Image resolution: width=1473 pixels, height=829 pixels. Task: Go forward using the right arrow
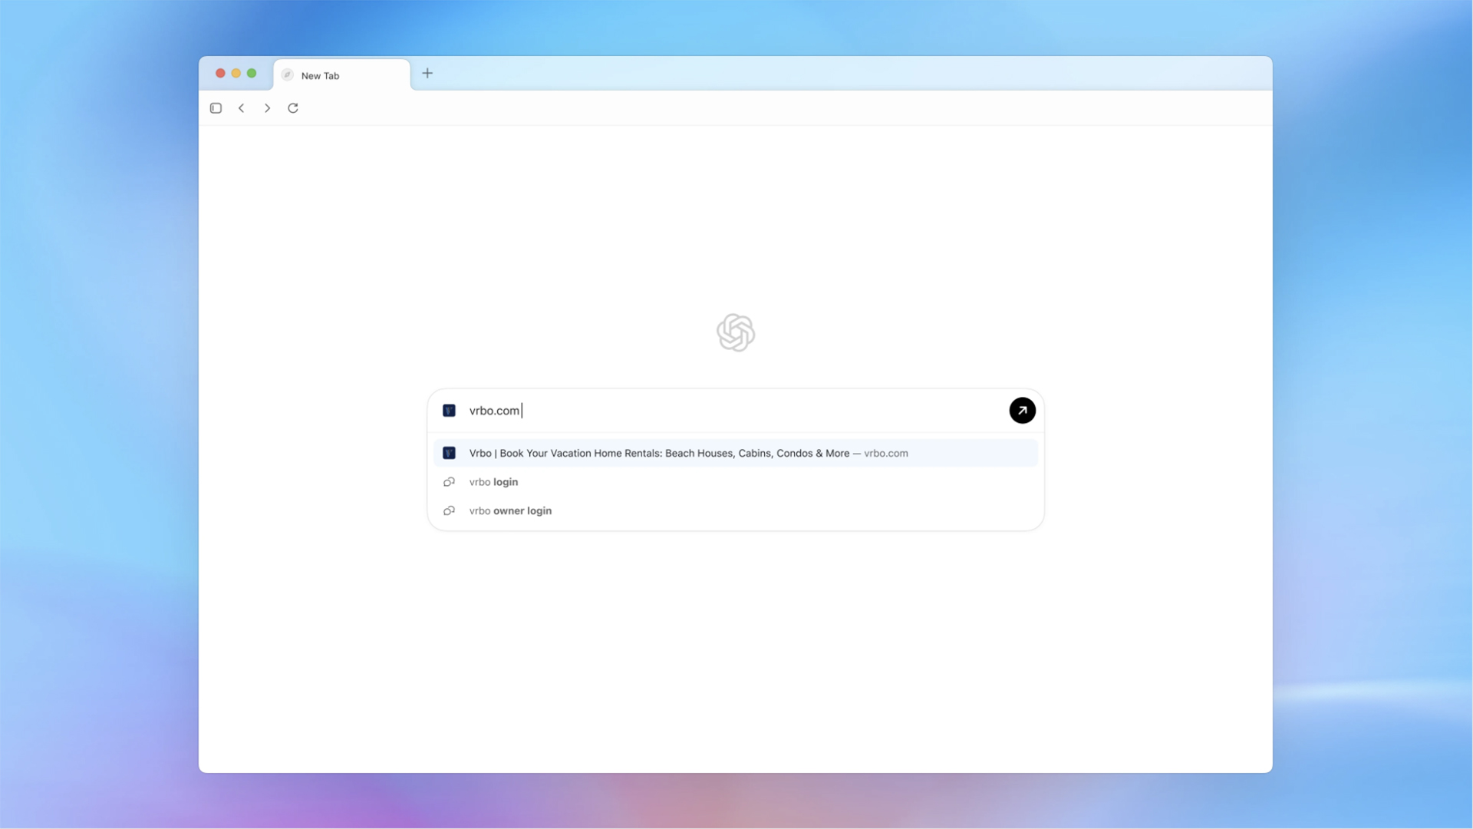pyautogui.click(x=267, y=108)
